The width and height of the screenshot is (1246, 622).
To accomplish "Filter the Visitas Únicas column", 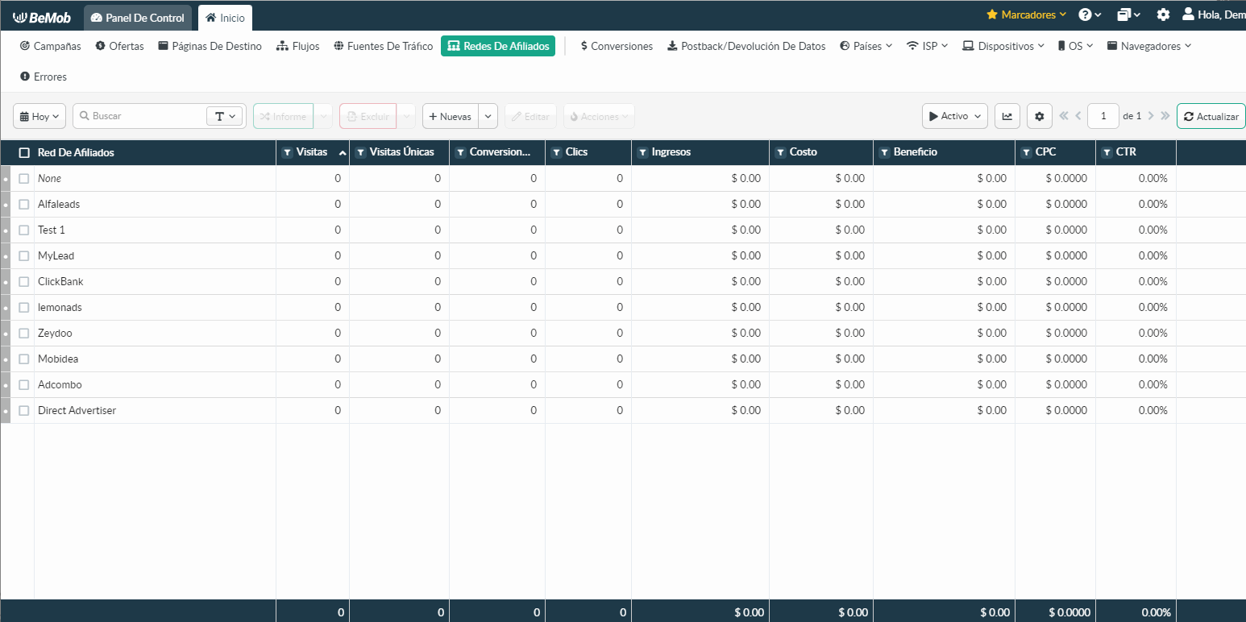I will pyautogui.click(x=360, y=152).
